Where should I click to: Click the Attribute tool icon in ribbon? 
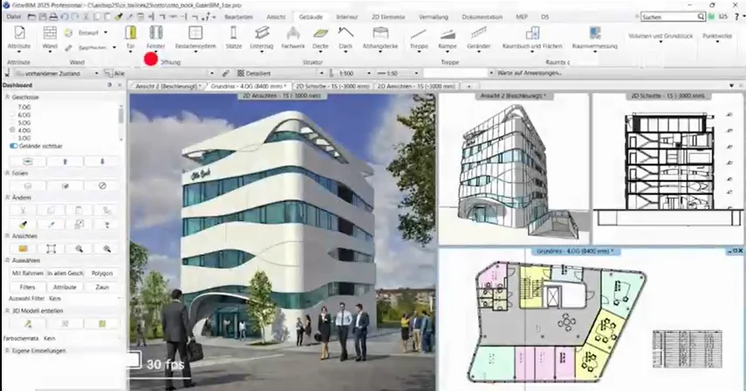[x=19, y=33]
